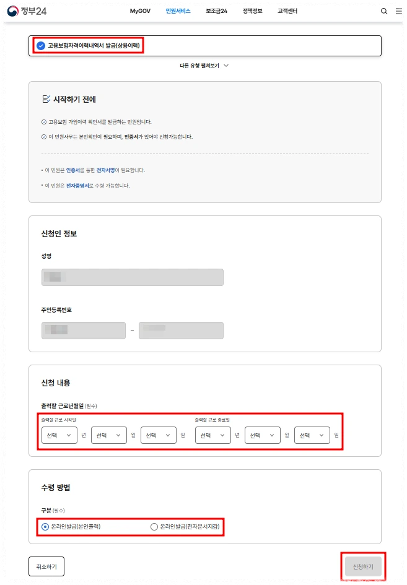Click the 신청하기 submit button

pyautogui.click(x=363, y=566)
